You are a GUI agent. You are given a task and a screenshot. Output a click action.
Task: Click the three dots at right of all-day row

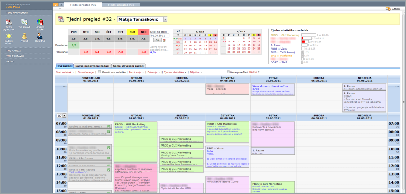[x=398, y=87]
